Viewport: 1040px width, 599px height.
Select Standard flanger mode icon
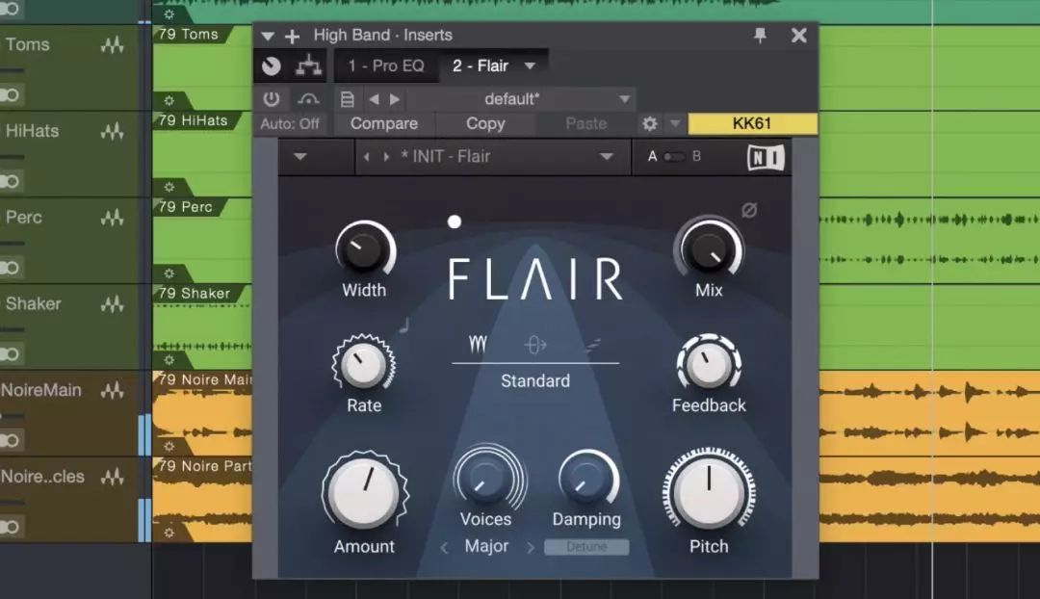point(478,344)
